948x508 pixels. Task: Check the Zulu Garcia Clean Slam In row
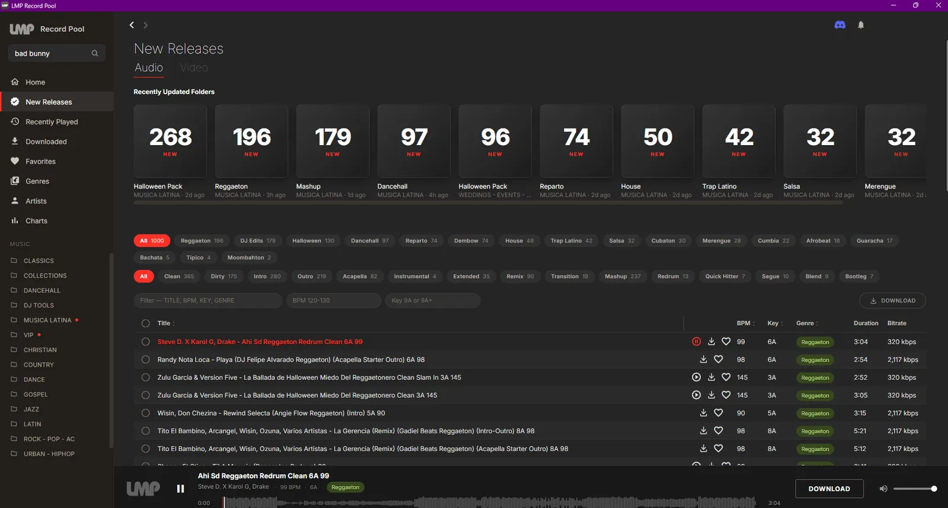click(146, 377)
